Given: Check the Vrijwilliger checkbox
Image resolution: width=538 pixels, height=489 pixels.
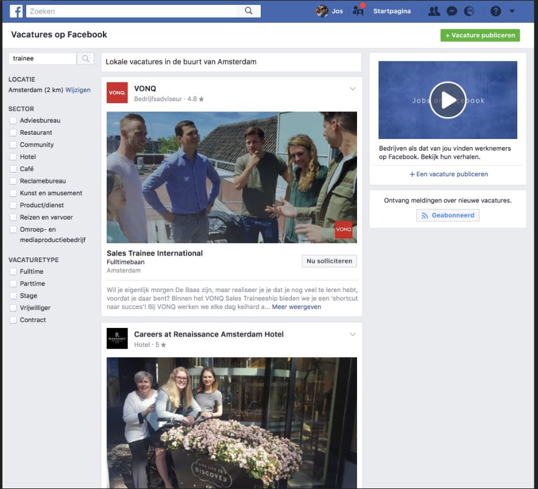Looking at the screenshot, I should pos(13,308).
